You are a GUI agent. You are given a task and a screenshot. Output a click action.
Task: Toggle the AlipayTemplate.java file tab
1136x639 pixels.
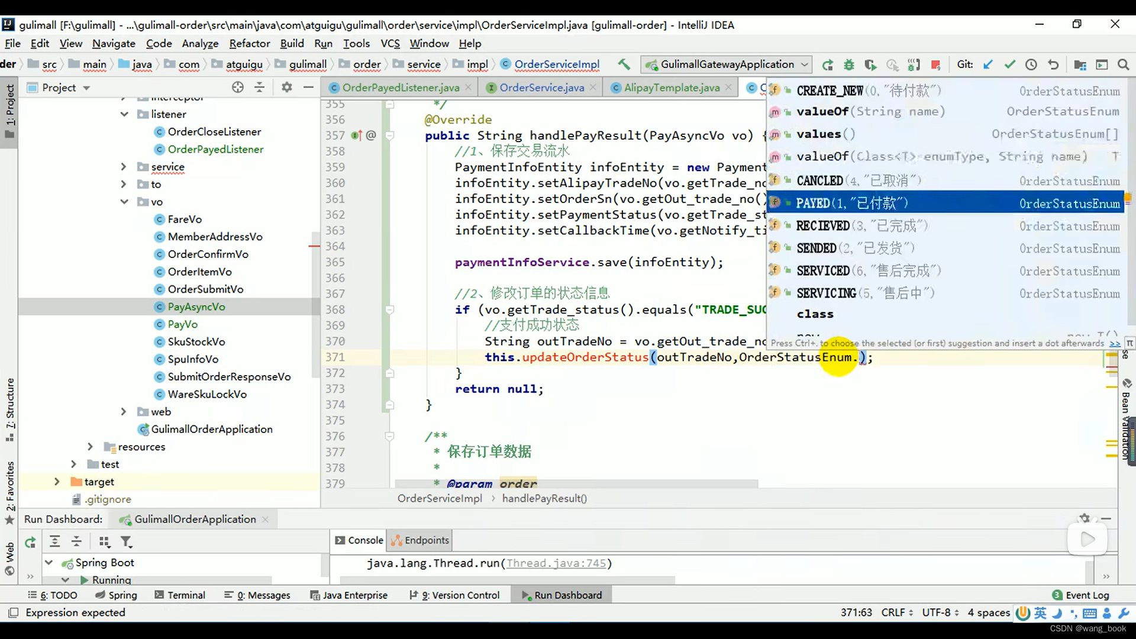(673, 88)
